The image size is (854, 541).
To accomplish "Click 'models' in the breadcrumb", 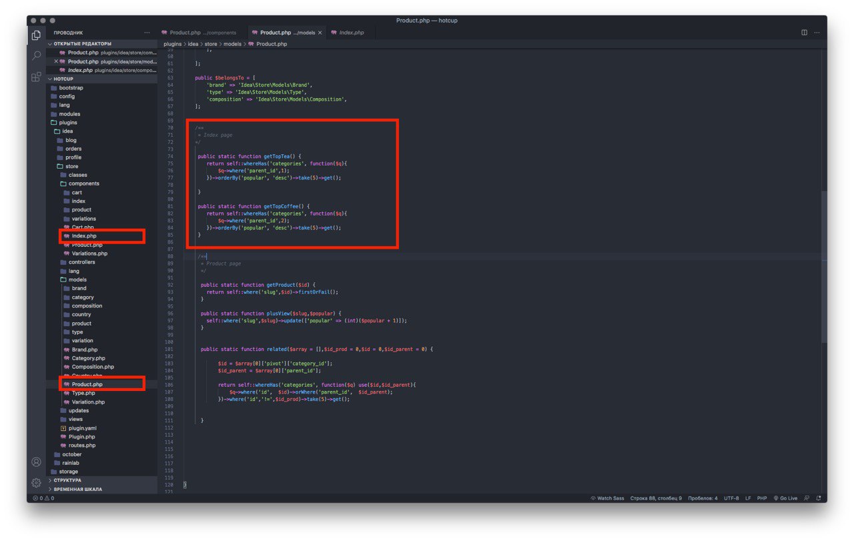I will pos(232,44).
